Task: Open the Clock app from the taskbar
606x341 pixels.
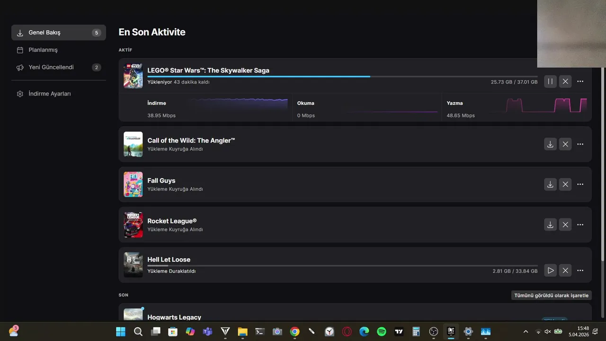Action: click(330, 332)
